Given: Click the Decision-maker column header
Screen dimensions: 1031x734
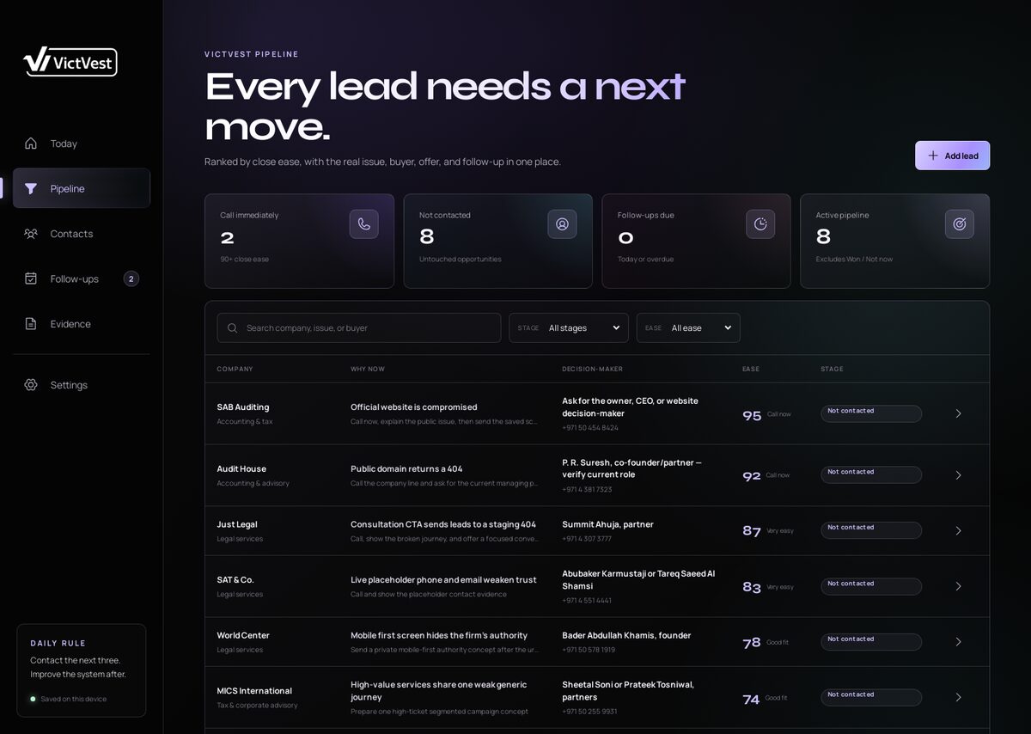Looking at the screenshot, I should 592,370.
